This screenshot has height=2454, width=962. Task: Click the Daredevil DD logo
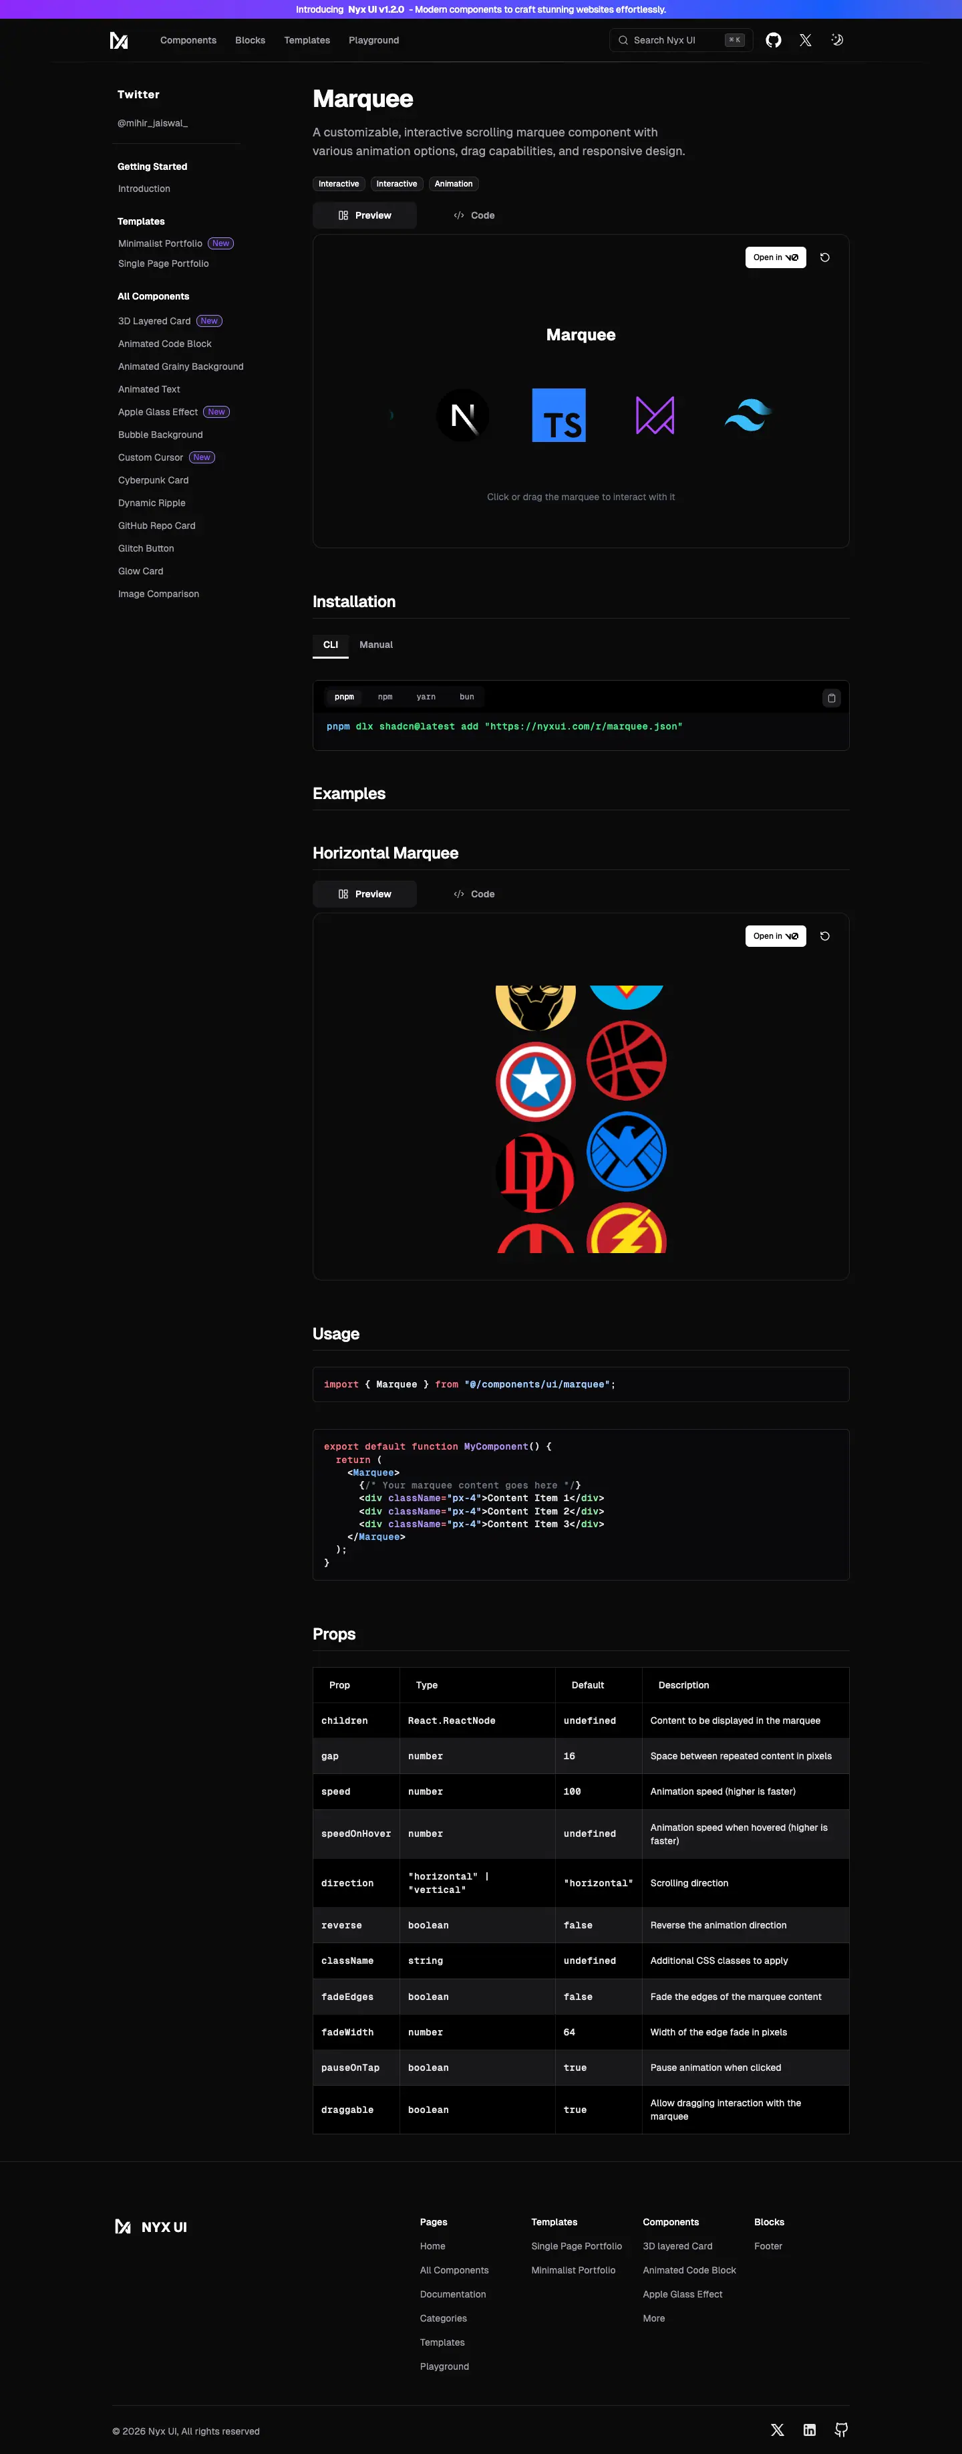point(536,1173)
